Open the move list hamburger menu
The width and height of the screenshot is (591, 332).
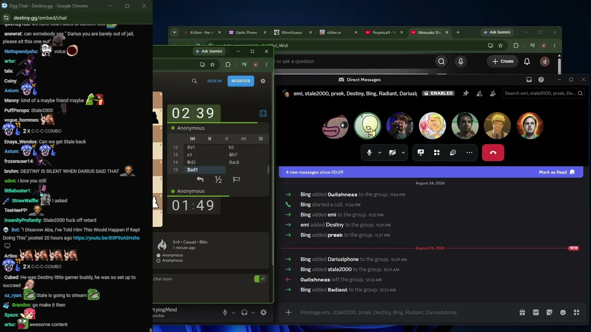(x=260, y=138)
